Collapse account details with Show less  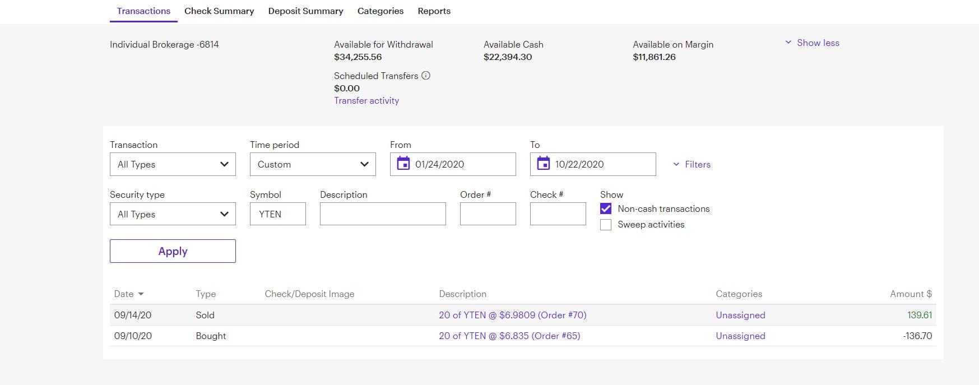(x=812, y=43)
